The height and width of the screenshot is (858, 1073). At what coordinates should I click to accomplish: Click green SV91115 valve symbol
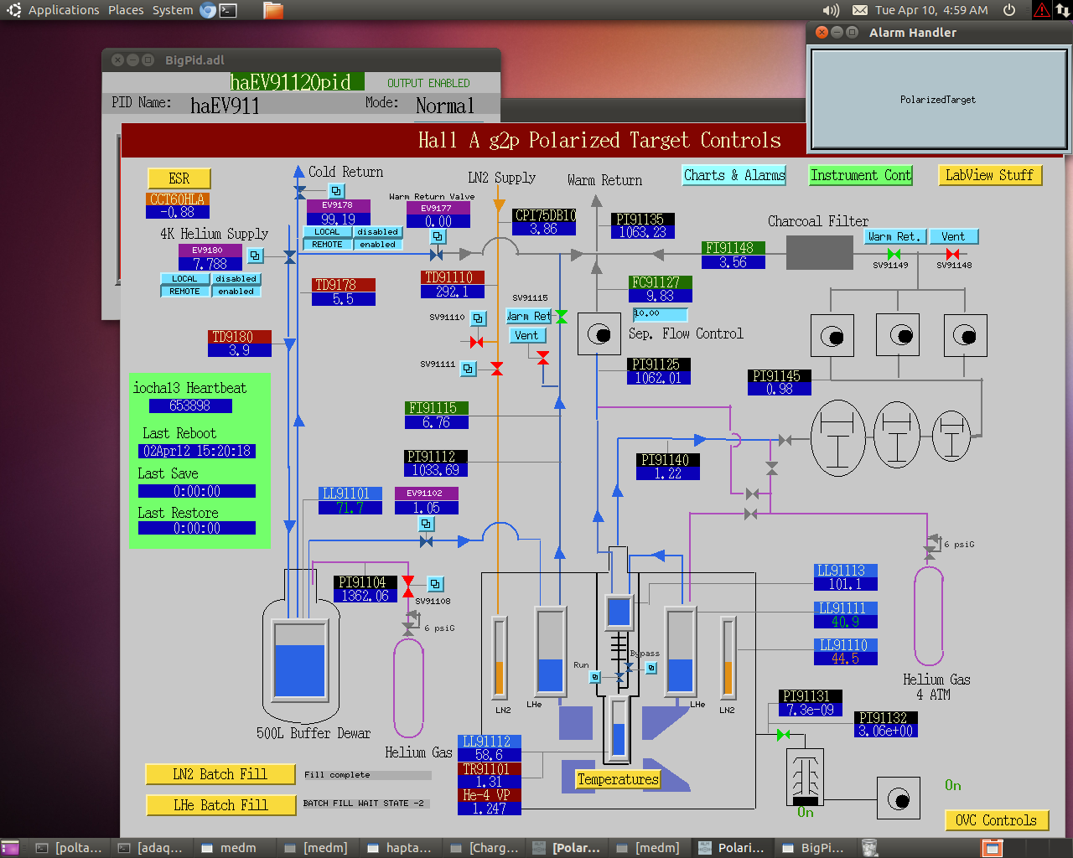click(561, 316)
